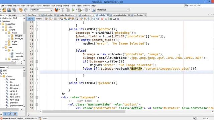Image resolution: width=214 pixels, height=120 pixels.
Task: Collapse code fold at line 42
Action: [37, 69]
